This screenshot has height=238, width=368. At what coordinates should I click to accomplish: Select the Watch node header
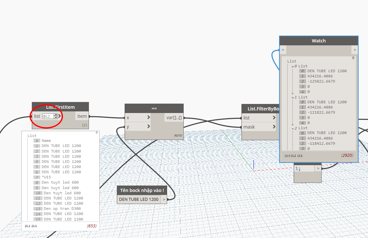(319, 41)
